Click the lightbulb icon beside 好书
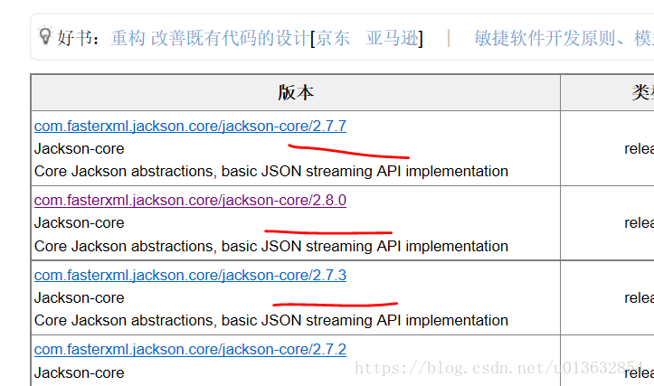The height and width of the screenshot is (386, 654). [x=44, y=36]
